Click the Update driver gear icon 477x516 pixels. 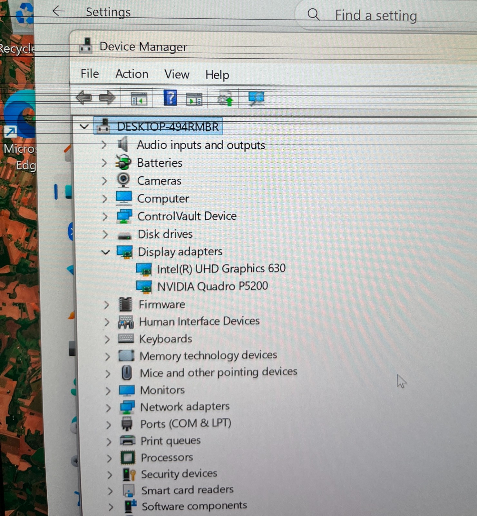coord(225,98)
